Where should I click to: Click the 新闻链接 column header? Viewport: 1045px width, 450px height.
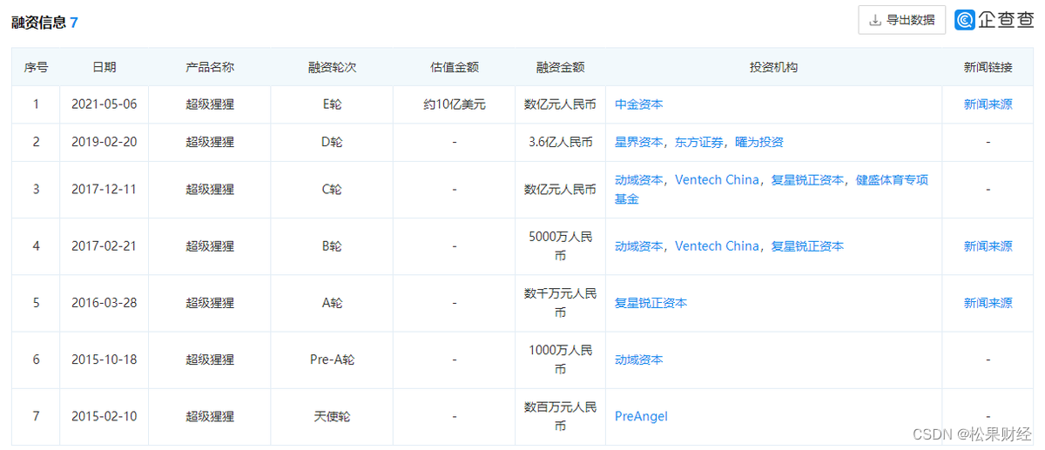988,67
